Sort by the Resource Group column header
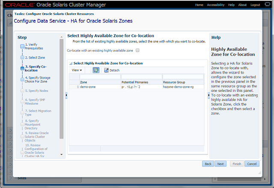Screen dimensions: 274x188 [x=183, y=82]
